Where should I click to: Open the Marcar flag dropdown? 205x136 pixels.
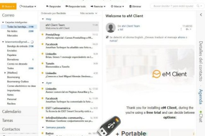point(123,6)
